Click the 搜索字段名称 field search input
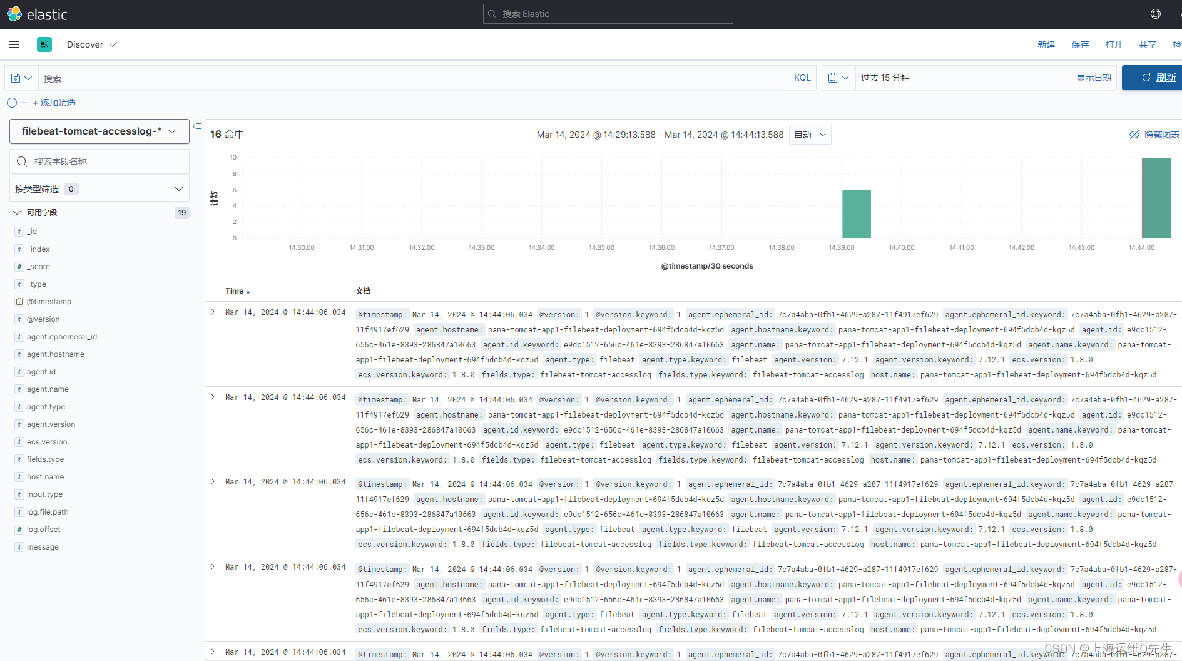Viewport: 1182px width, 661px height. click(99, 161)
